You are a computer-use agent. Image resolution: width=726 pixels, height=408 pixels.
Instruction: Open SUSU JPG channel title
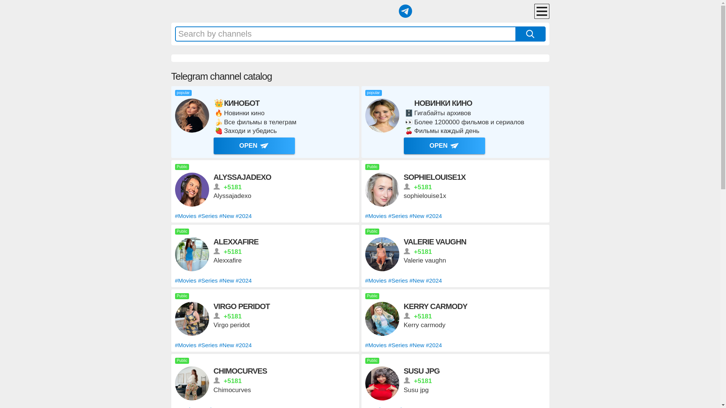[422, 371]
